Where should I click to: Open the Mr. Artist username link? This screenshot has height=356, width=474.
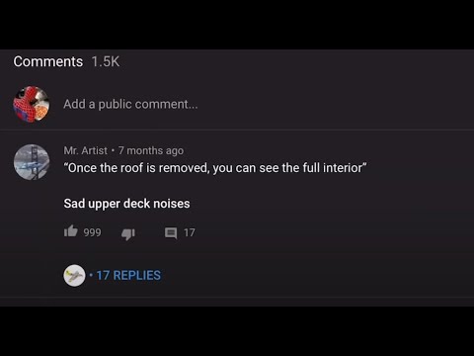86,150
